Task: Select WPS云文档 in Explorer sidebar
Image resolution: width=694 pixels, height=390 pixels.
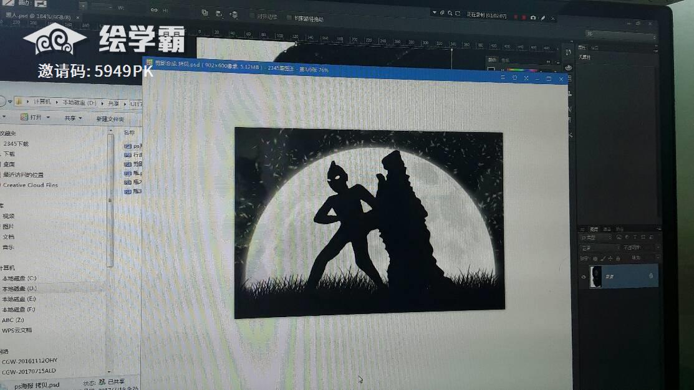Action: 17,330
